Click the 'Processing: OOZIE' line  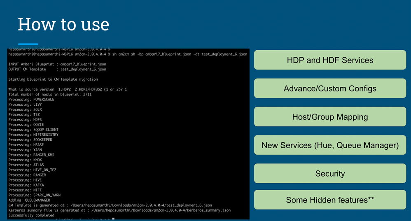26,125
